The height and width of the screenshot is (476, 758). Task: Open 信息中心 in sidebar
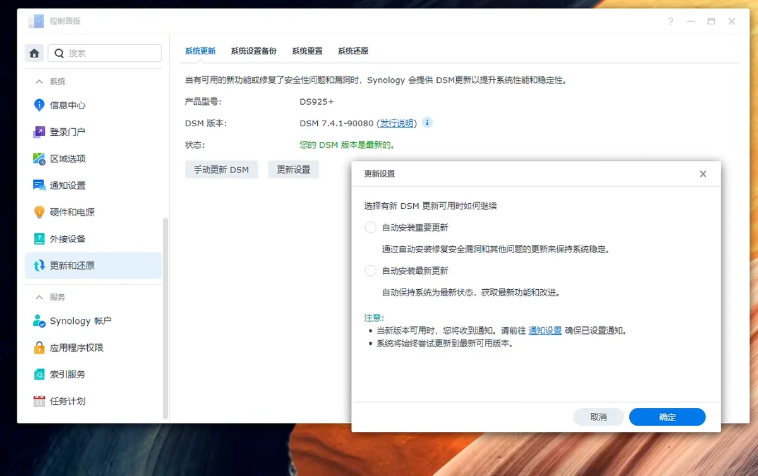pos(93,105)
